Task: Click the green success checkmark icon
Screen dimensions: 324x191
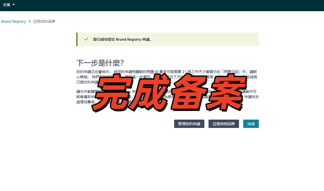Action: tap(86, 39)
